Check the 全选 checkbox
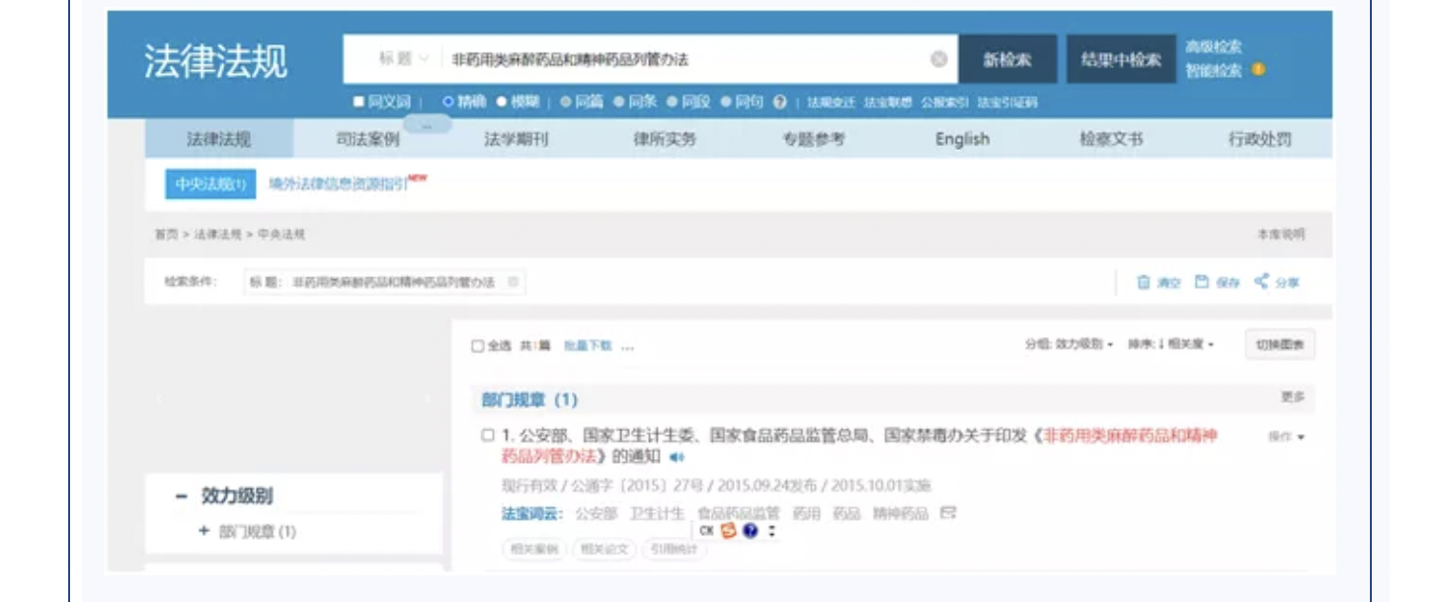The height and width of the screenshot is (602, 1440). (x=478, y=346)
